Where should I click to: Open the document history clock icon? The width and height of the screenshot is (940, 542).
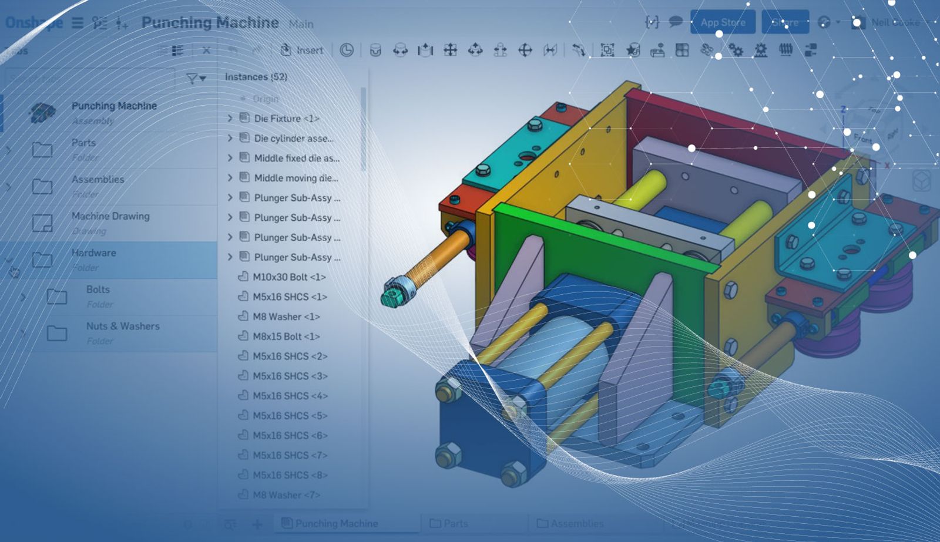pos(347,51)
